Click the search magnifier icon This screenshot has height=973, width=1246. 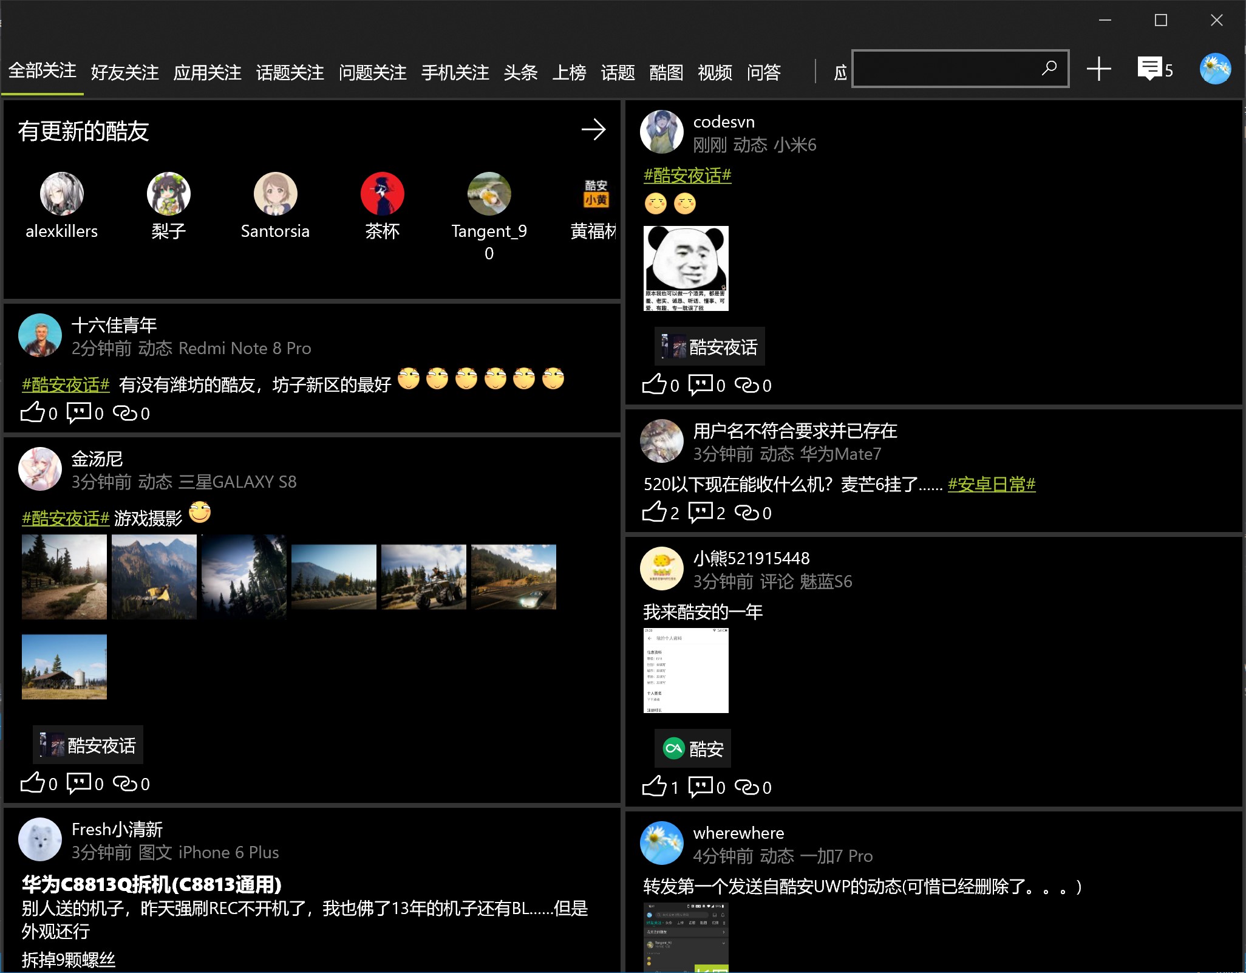1049,68
